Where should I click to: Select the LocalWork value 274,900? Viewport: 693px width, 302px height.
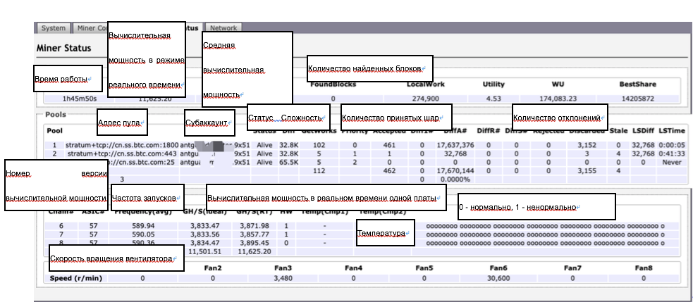click(426, 99)
